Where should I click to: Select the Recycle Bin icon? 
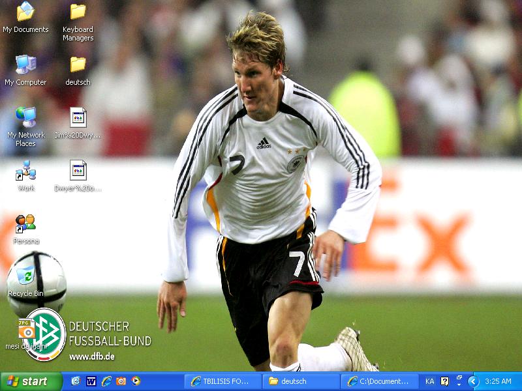tap(25, 281)
